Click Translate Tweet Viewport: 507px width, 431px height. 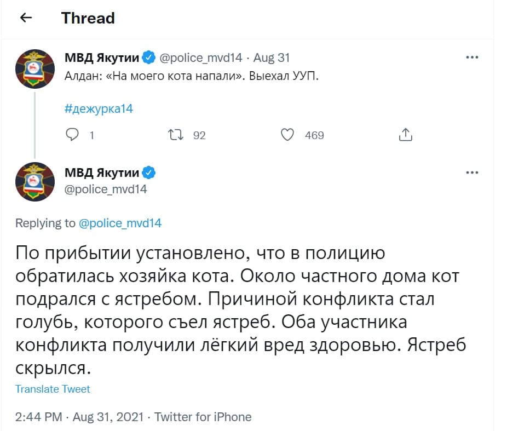coord(53,389)
